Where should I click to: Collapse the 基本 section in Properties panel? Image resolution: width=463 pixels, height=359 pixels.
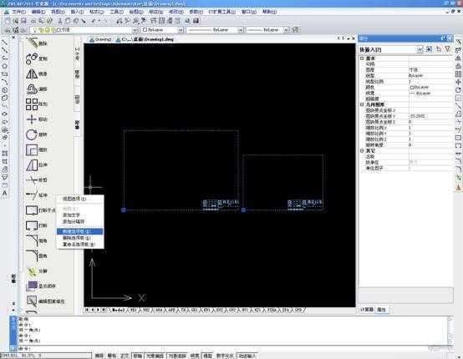tap(362, 58)
